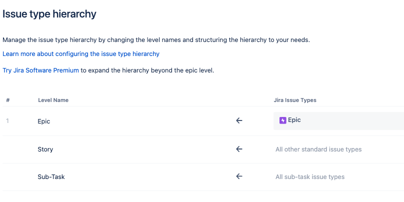
Task: Click the left arrow in the Sub-Task row
Action: pos(239,176)
